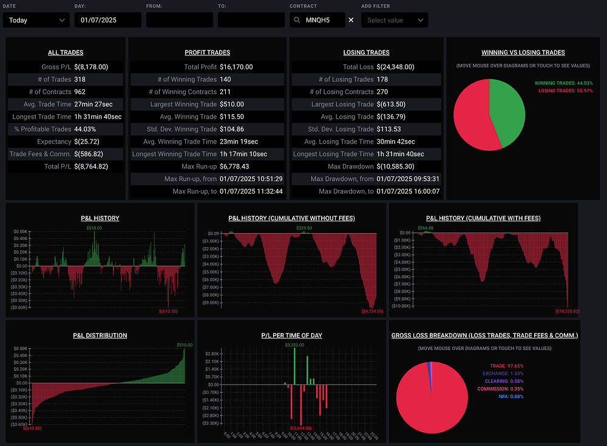
Task: Click the chevron arrow of Today dropdown
Action: (62, 20)
